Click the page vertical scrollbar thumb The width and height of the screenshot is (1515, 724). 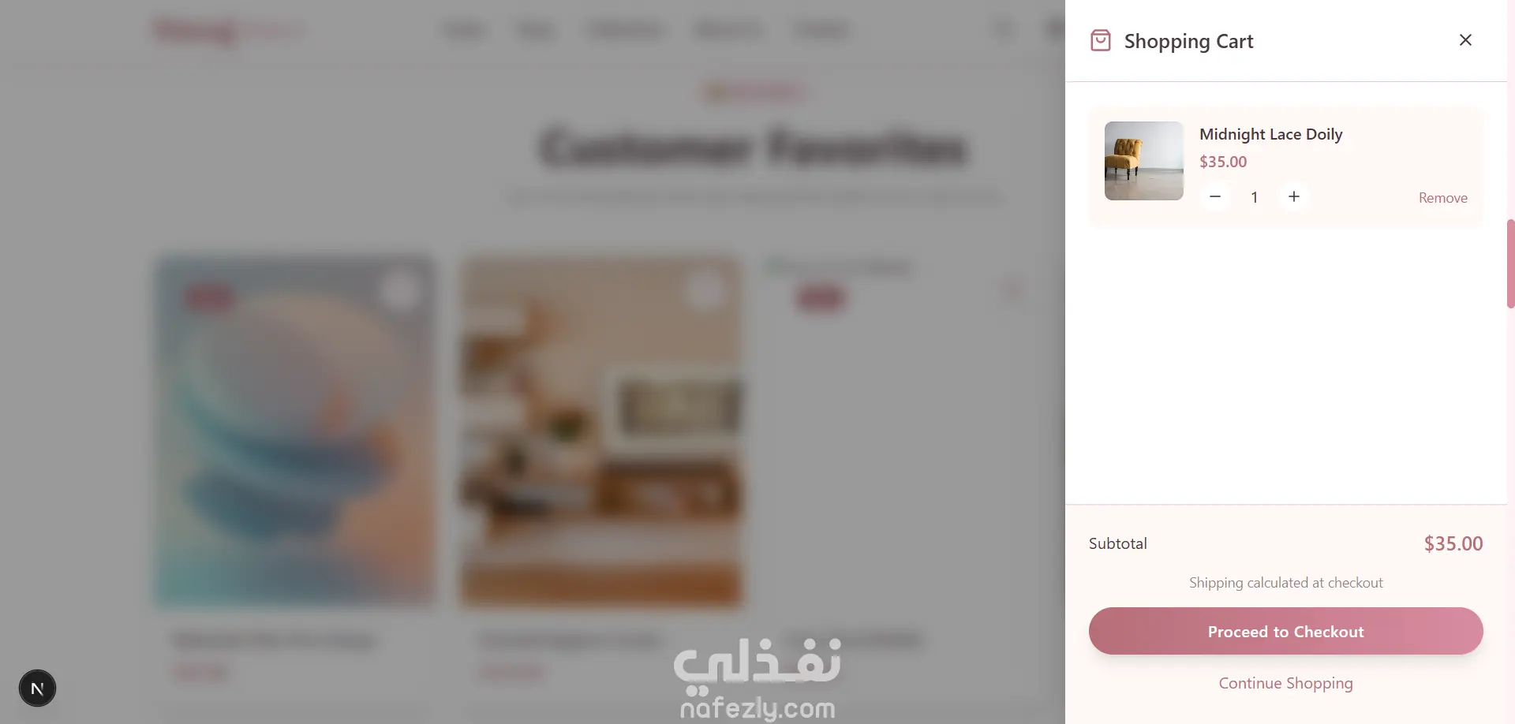(x=1510, y=263)
